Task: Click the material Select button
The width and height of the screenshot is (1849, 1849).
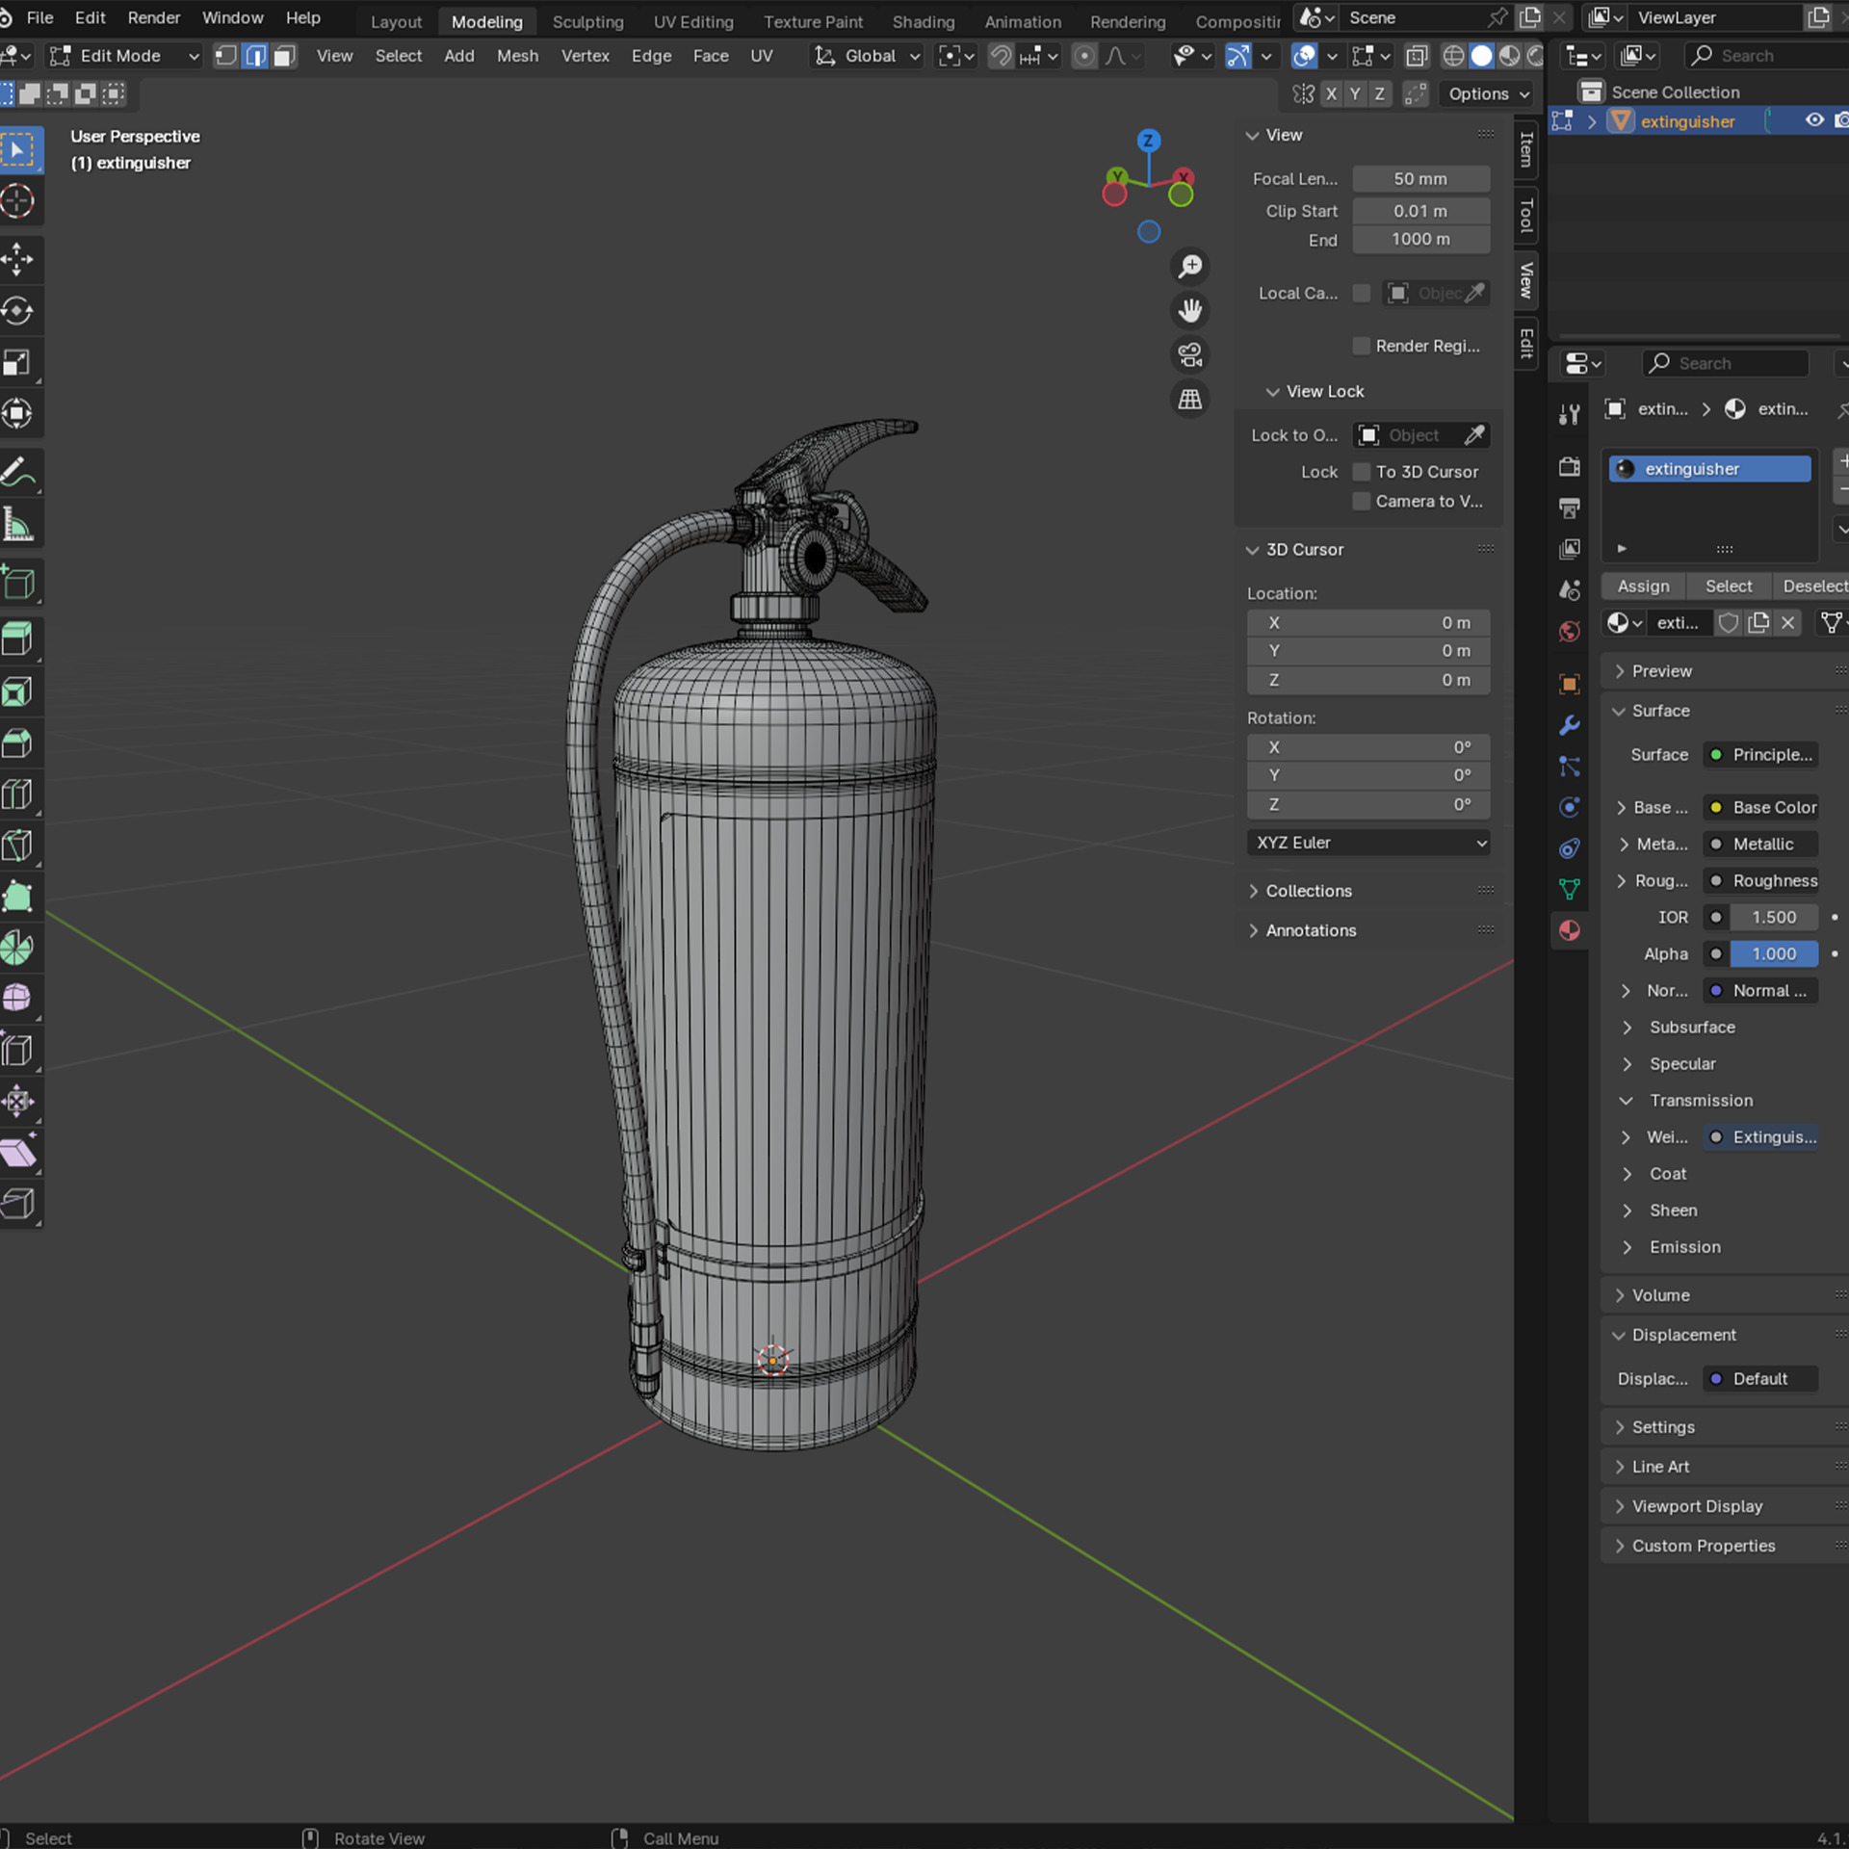Action: tap(1729, 586)
